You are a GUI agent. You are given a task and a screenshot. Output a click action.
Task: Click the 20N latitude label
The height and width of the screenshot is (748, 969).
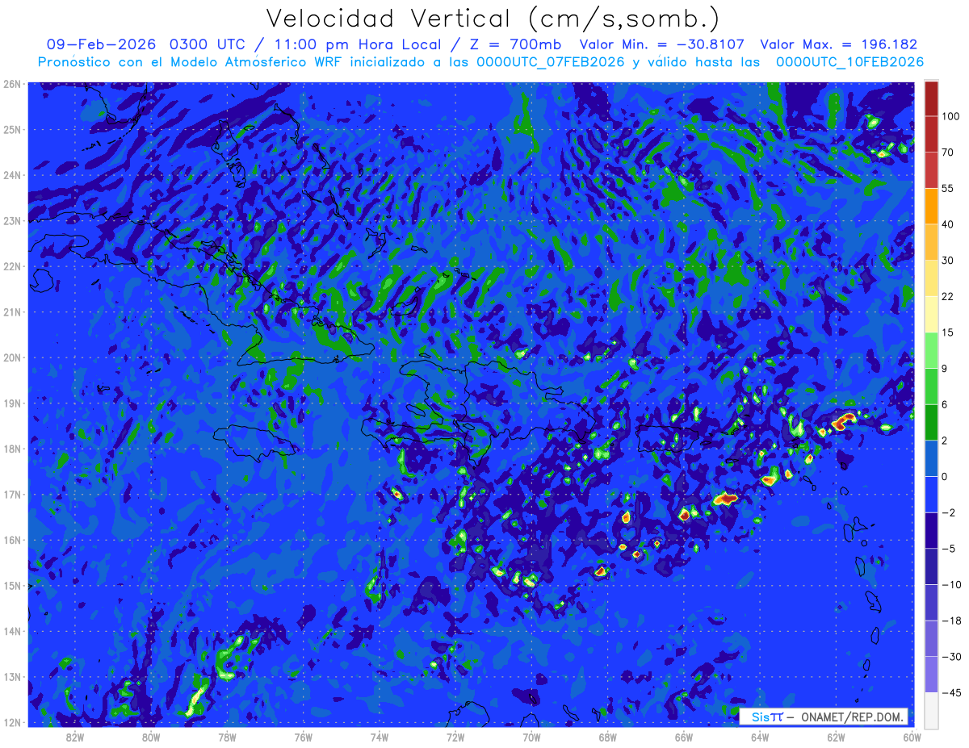12,357
